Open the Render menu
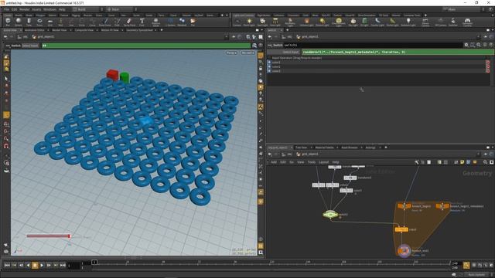 tap(24, 9)
